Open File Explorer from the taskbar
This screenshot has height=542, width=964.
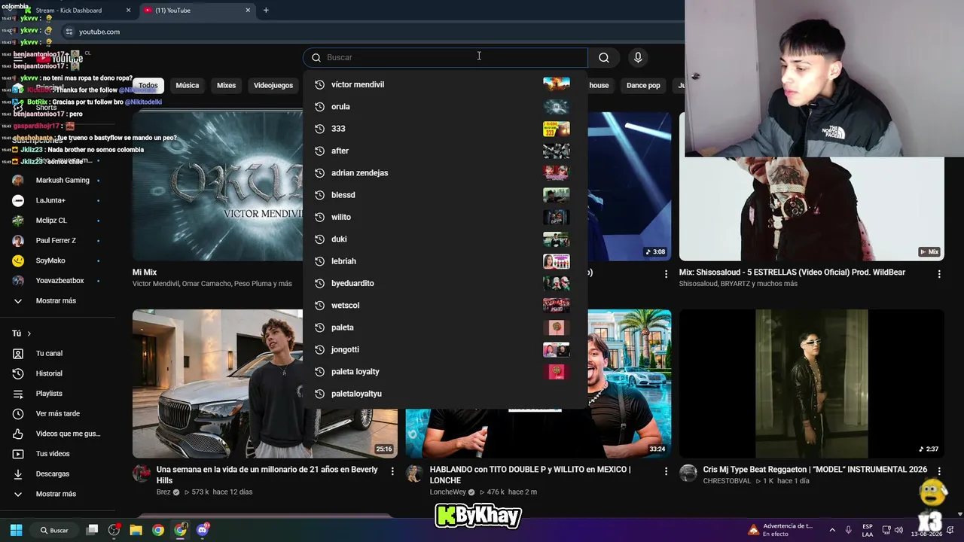136,530
